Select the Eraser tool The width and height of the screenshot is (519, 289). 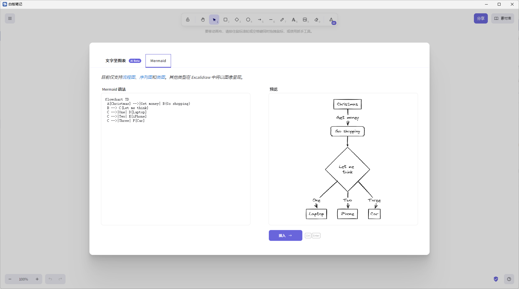click(x=317, y=20)
